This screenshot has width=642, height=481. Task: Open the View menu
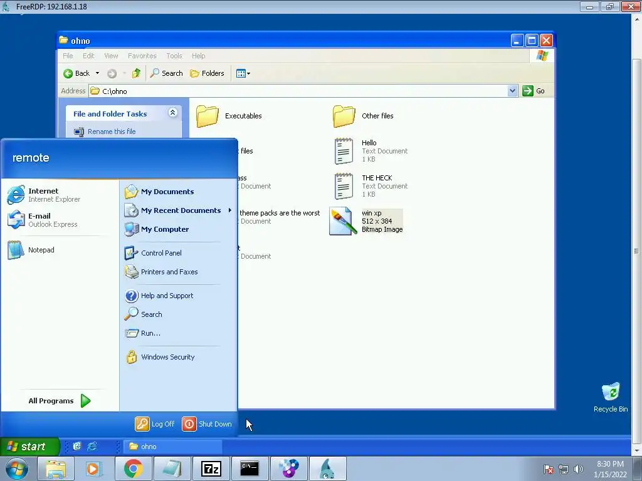pos(111,56)
